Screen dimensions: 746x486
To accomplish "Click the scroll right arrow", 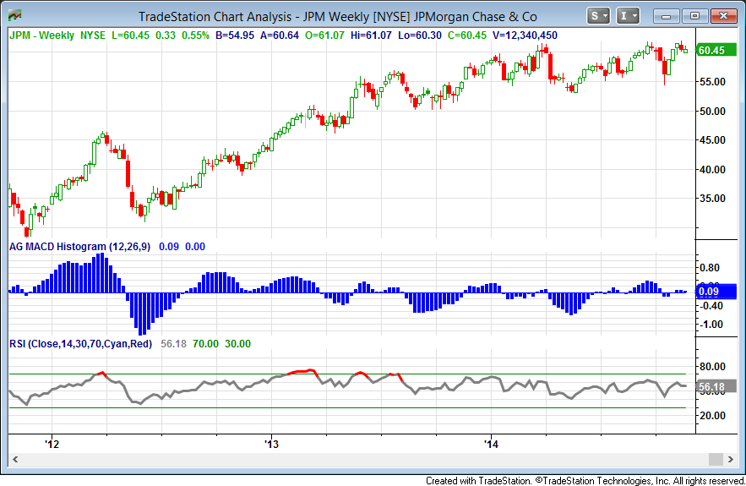I will (x=731, y=459).
